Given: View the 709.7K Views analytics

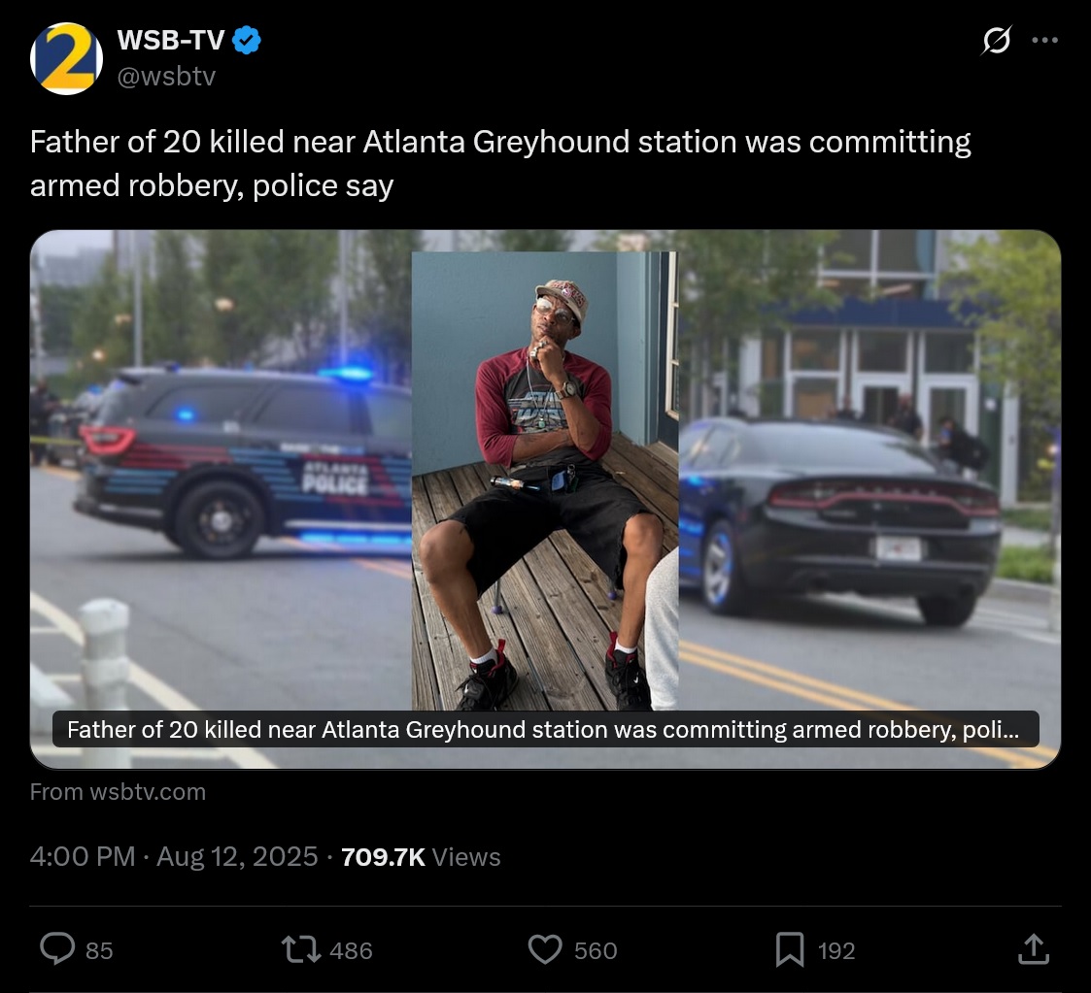Looking at the screenshot, I should (x=421, y=857).
